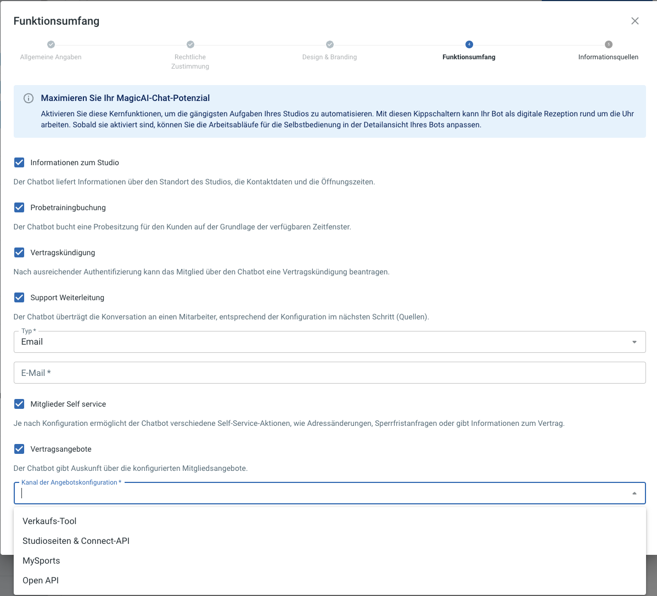Click the Rechtliche Zustimmung step checkmark circle
657x596 pixels.
190,44
